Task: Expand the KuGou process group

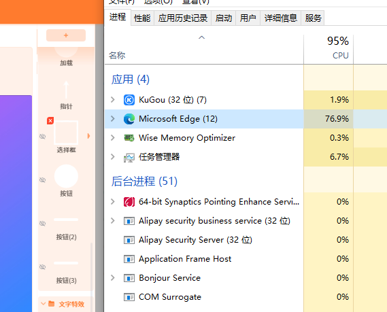Action: [x=113, y=100]
